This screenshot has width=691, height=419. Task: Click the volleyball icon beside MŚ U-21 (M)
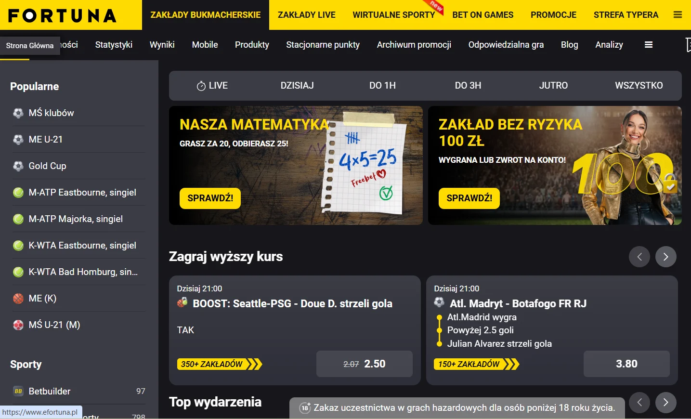pyautogui.click(x=18, y=325)
